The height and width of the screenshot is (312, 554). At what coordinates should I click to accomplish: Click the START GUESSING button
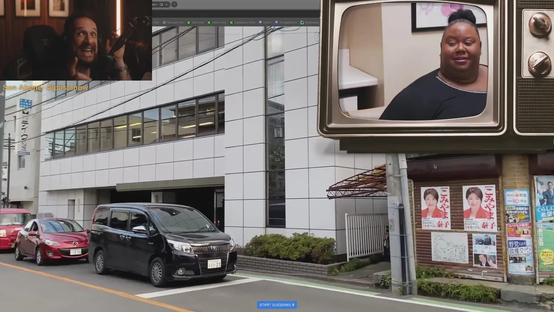tap(277, 305)
